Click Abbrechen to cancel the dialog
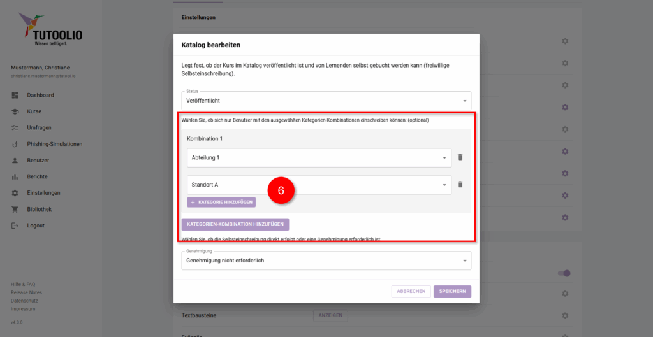Viewport: 653px width, 337px height. 411,291
